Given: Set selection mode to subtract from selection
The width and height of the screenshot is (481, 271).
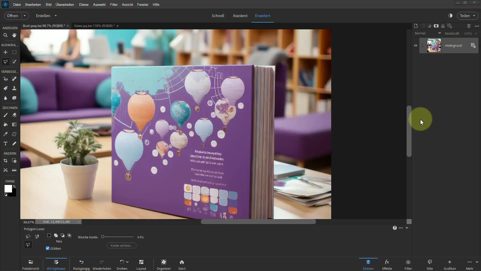Looking at the screenshot, I should [x=63, y=235].
